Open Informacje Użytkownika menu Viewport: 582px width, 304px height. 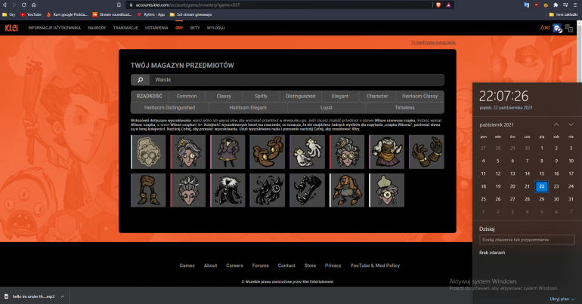click(54, 28)
